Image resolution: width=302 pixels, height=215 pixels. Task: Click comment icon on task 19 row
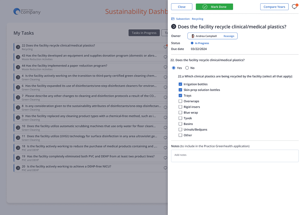tap(165, 158)
